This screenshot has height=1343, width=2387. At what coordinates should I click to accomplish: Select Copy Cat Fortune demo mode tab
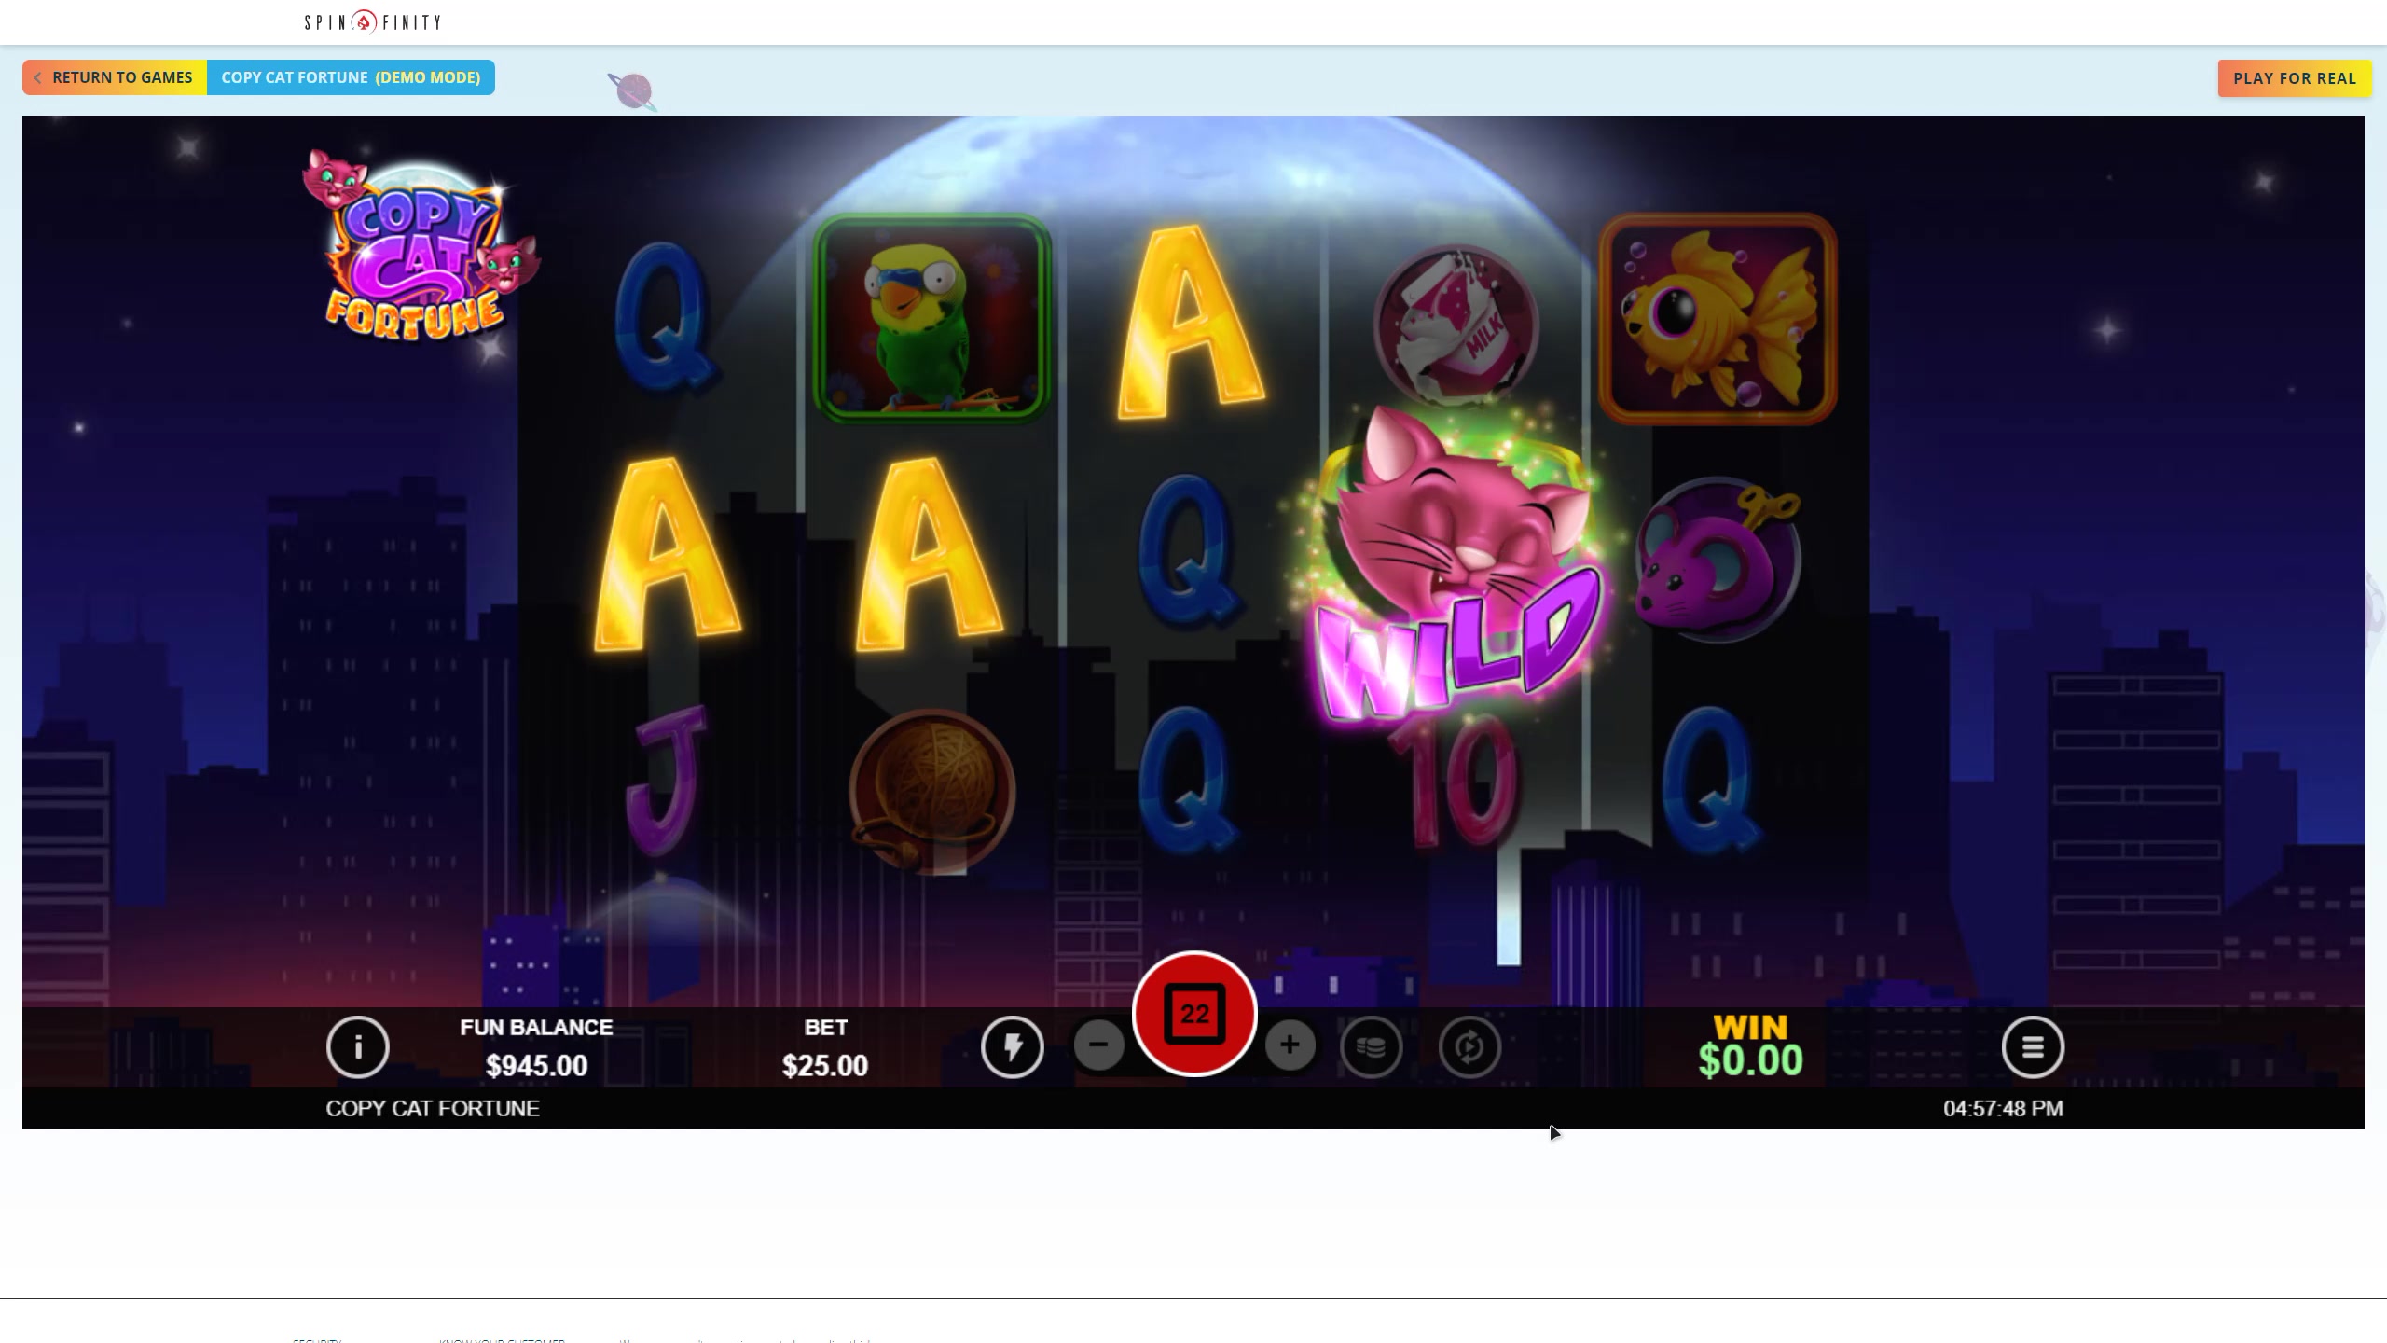pos(351,77)
